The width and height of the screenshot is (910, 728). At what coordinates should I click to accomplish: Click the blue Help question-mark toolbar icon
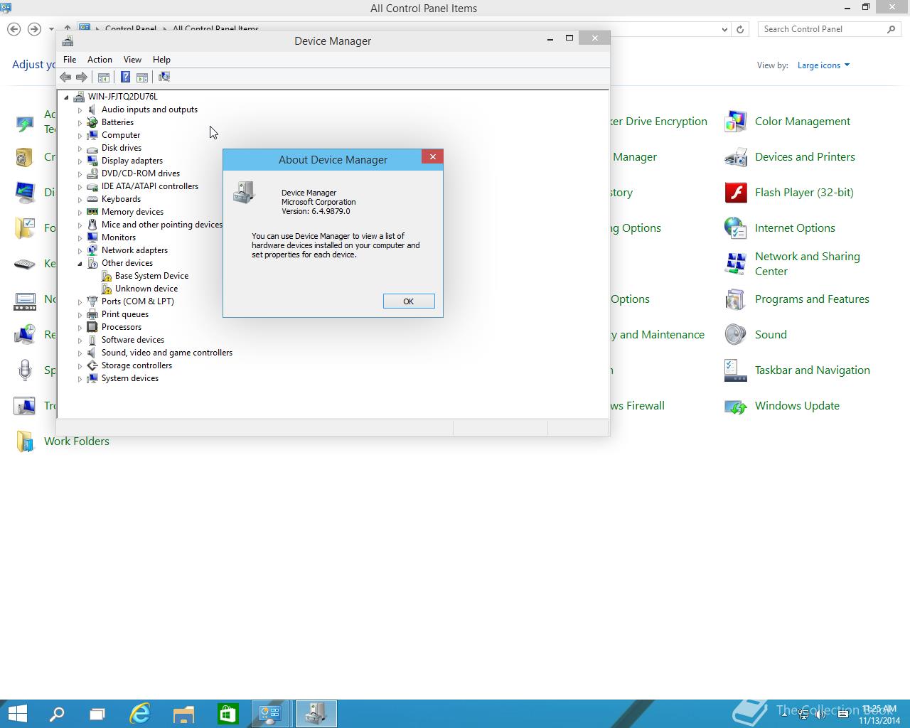125,77
